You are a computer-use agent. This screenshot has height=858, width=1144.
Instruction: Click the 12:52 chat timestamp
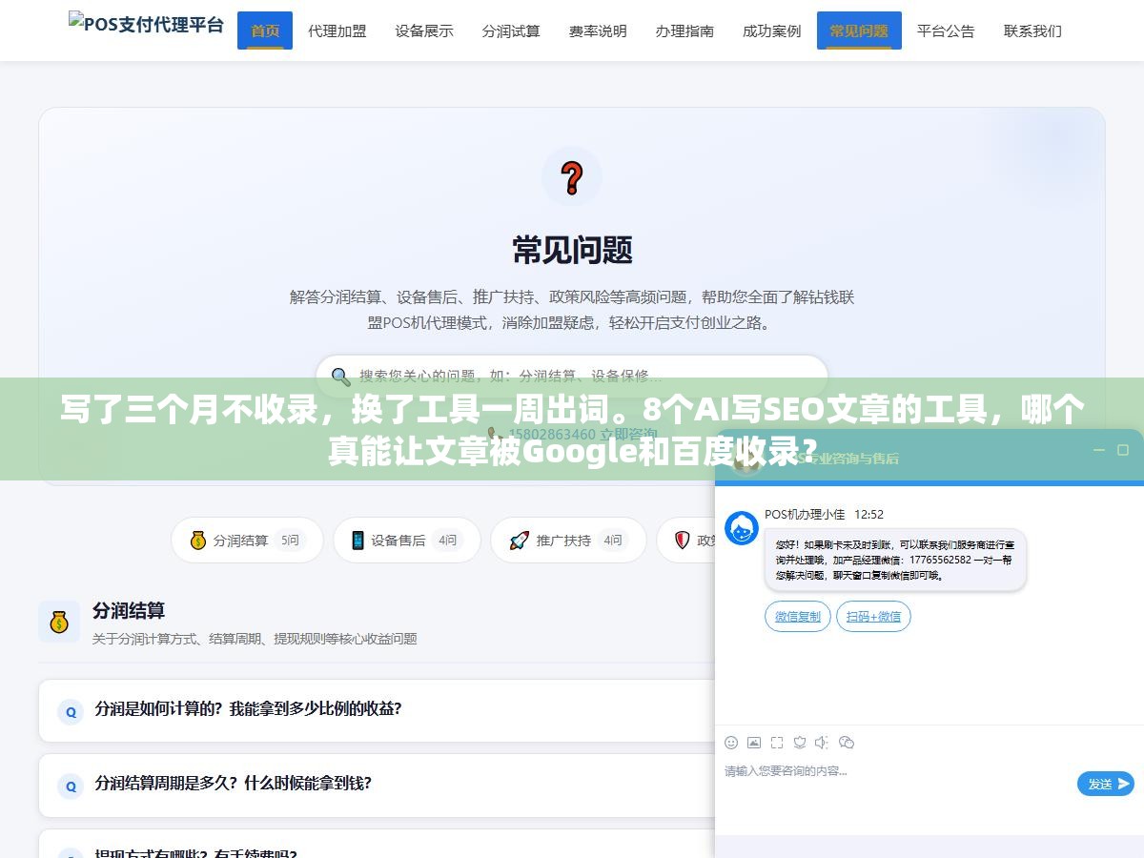click(868, 515)
